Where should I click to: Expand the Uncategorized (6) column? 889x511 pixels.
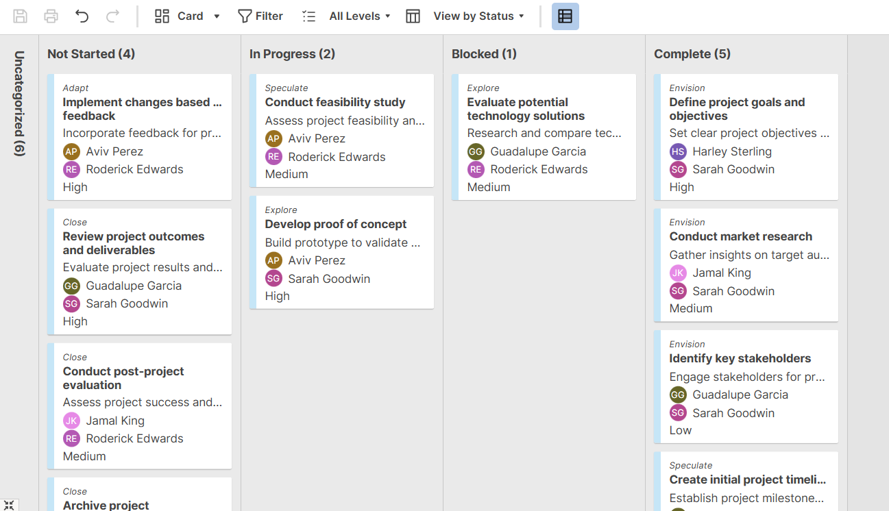pos(19,103)
